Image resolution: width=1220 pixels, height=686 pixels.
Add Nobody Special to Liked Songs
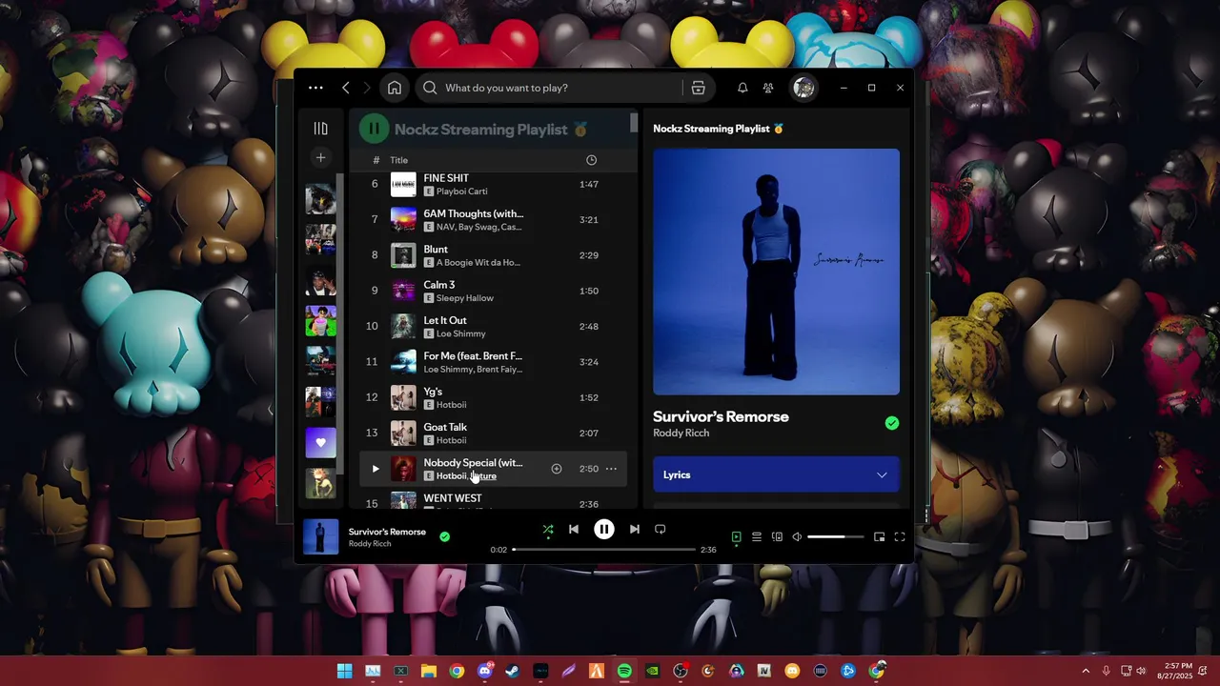pos(557,469)
